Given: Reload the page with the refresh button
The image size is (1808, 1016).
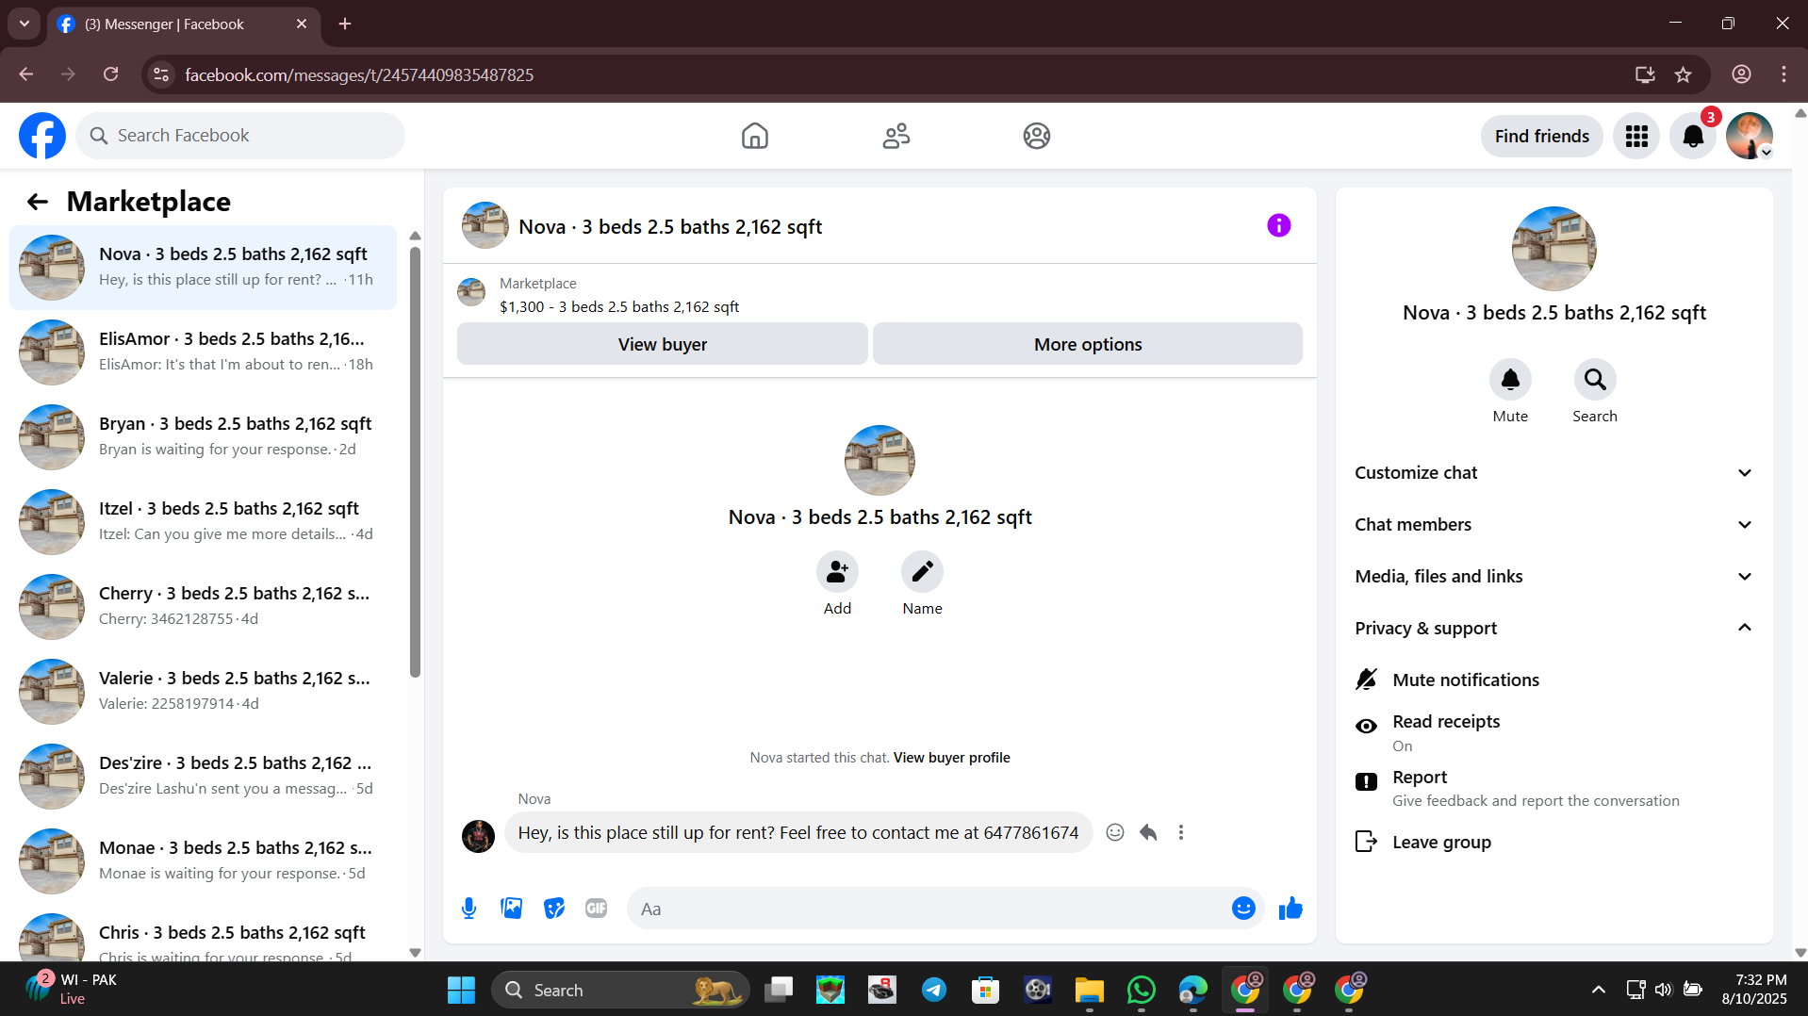Looking at the screenshot, I should click(111, 74).
